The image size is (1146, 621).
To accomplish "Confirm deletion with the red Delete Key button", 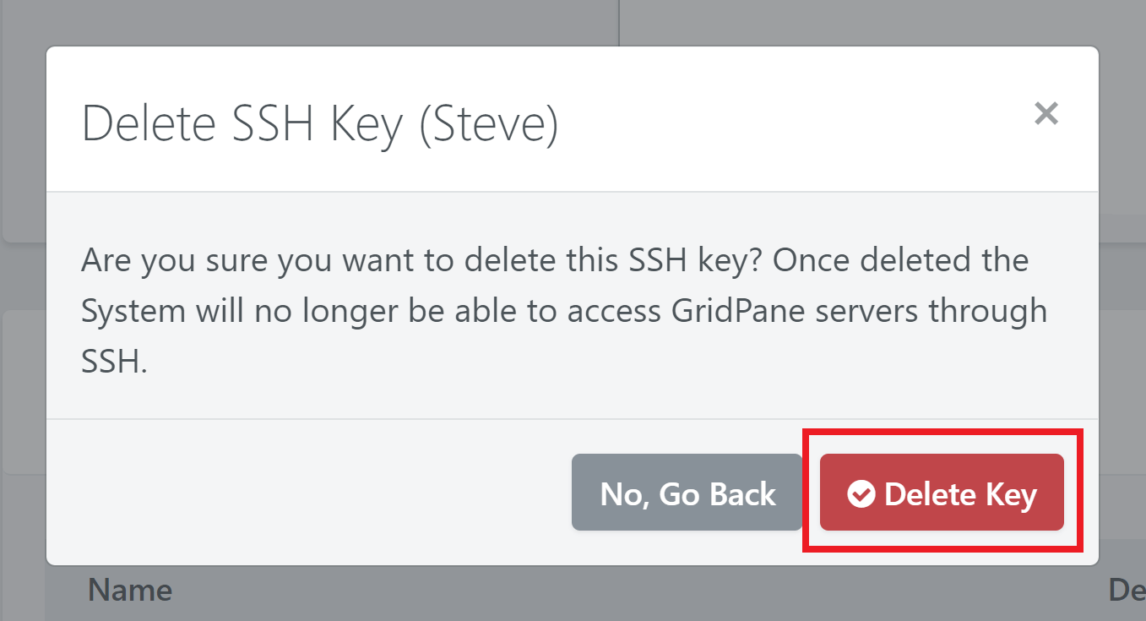I will click(942, 493).
